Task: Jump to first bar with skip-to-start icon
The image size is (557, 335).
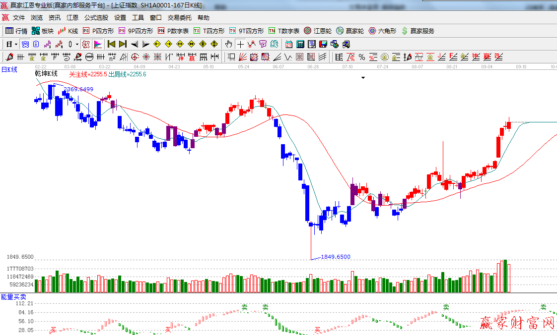Action: [111, 44]
